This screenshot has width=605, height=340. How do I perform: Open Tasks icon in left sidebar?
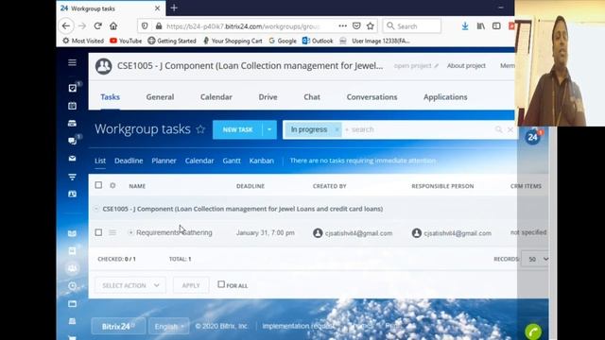coord(72,88)
